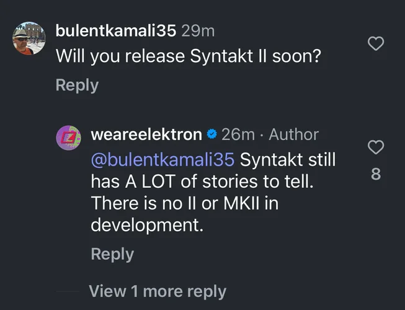Click the "Will you release Syntakt II soon?" comment text
The width and height of the screenshot is (405, 310).
click(x=189, y=56)
